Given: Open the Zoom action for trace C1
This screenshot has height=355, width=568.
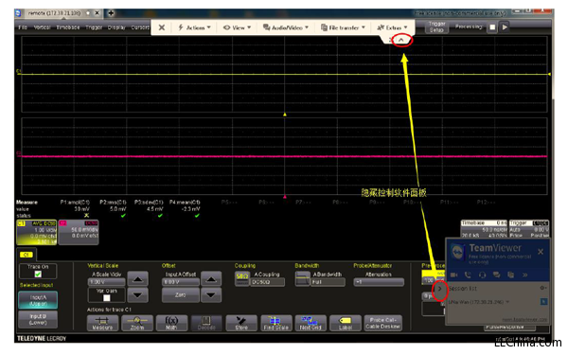Looking at the screenshot, I should [x=137, y=323].
